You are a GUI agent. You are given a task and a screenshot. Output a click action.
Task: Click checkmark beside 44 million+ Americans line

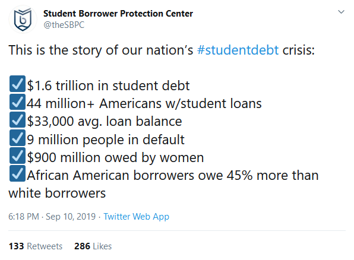(17, 102)
